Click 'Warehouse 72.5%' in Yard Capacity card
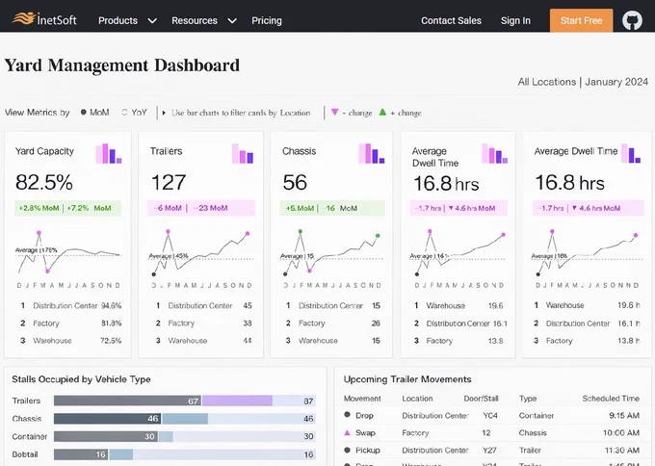655x466 pixels. click(70, 341)
